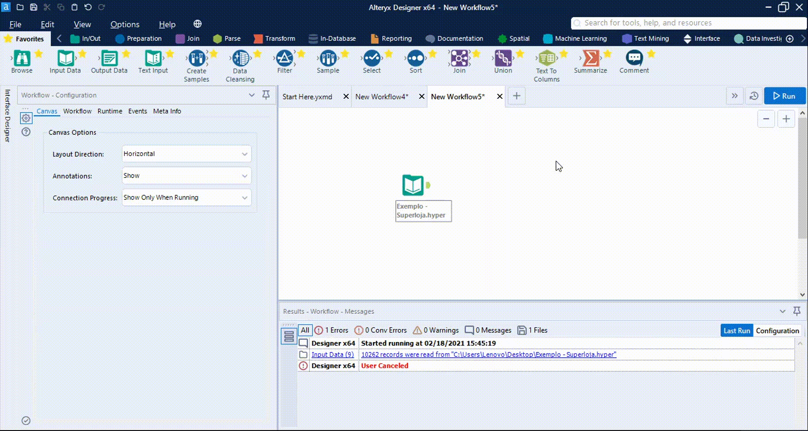Switch to the Runtime configuration tab
This screenshot has height=431, width=808.
coord(110,111)
